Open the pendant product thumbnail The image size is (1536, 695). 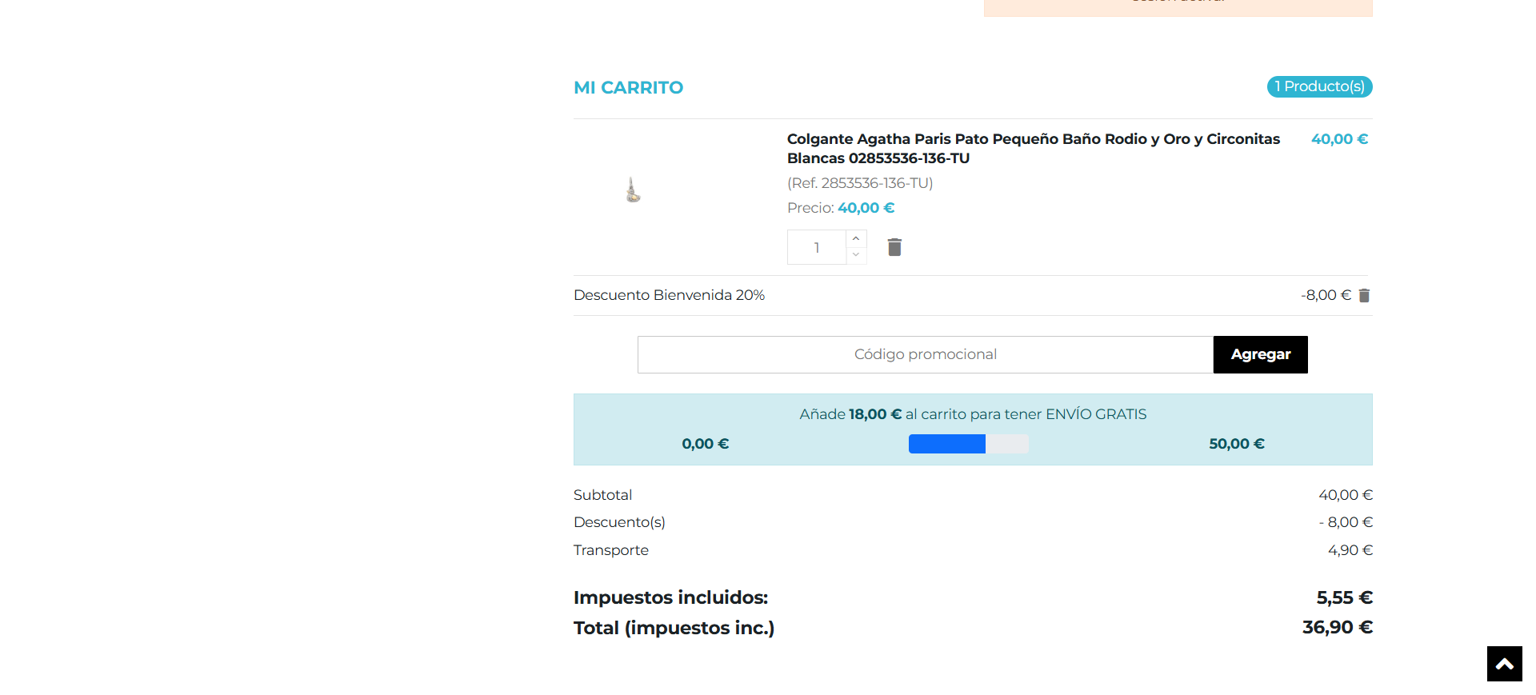[633, 190]
